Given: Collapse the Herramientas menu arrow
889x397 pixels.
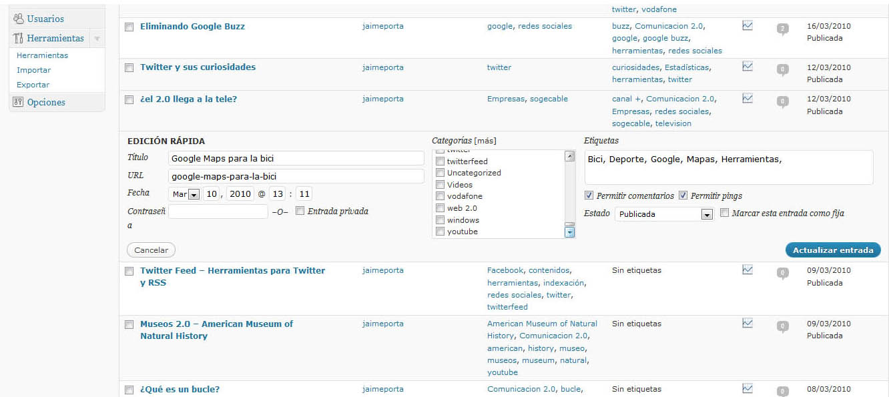Looking at the screenshot, I should [97, 39].
